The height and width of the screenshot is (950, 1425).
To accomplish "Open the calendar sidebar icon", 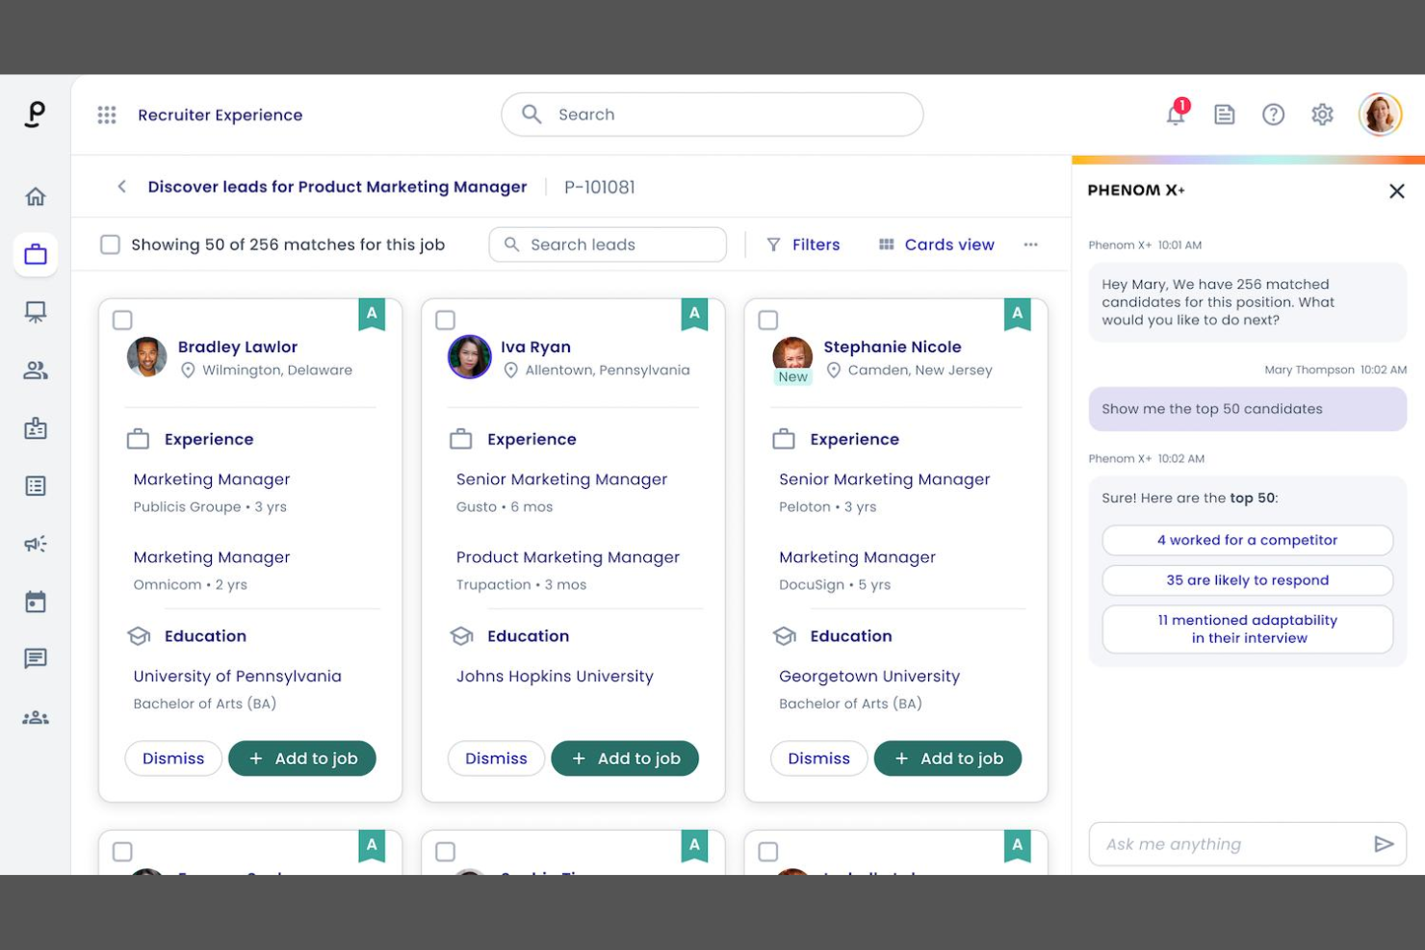I will pyautogui.click(x=36, y=602).
